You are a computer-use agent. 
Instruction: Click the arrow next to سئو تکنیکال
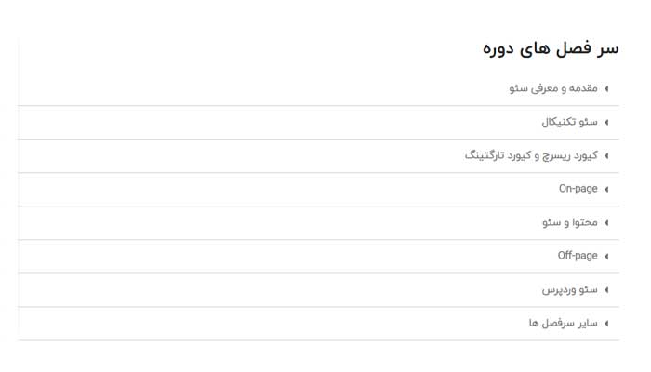click(606, 123)
